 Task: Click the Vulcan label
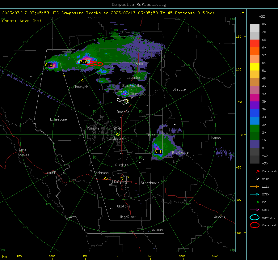coord(157,230)
